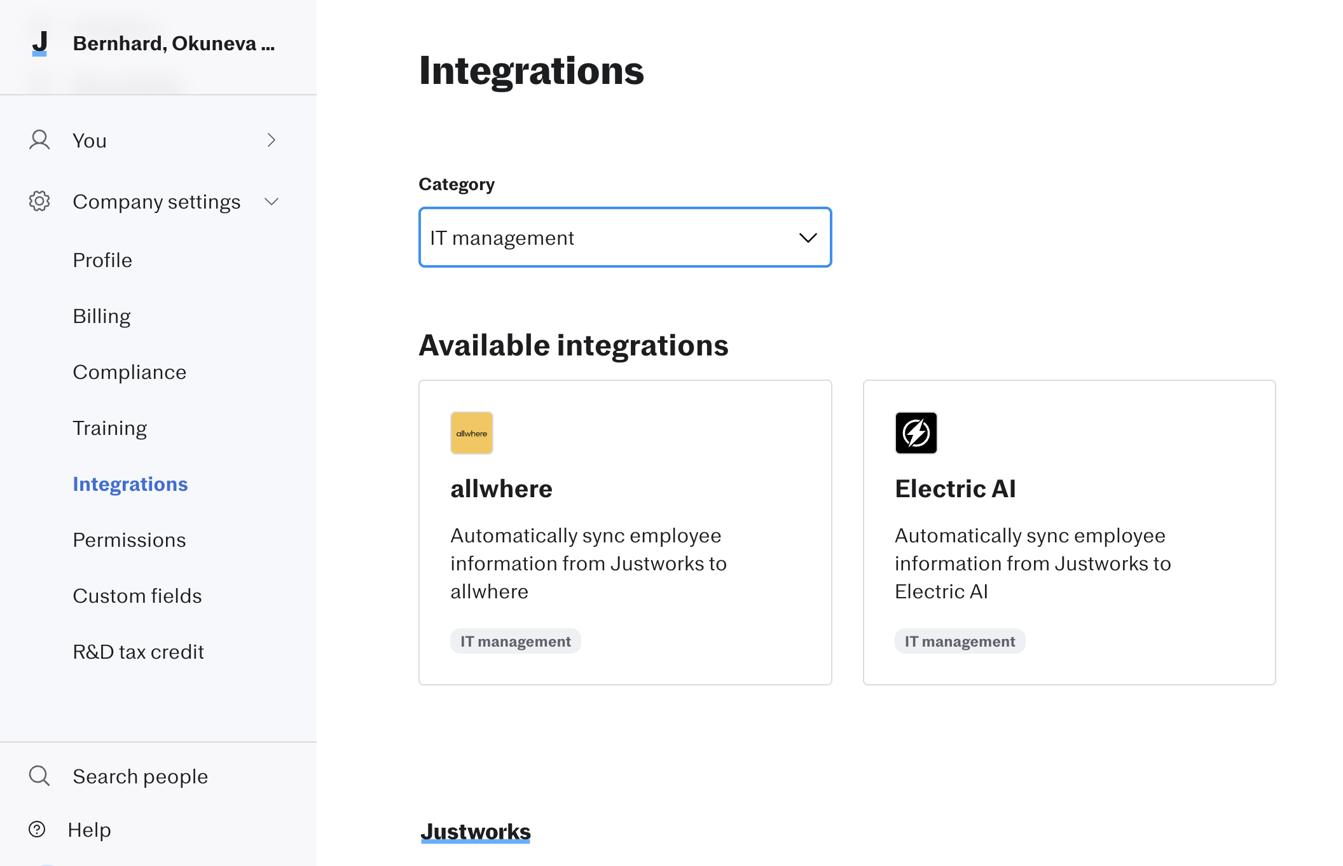Screen dimensions: 1343x866
Task: Go to R&D tax credit
Action: click(x=139, y=652)
